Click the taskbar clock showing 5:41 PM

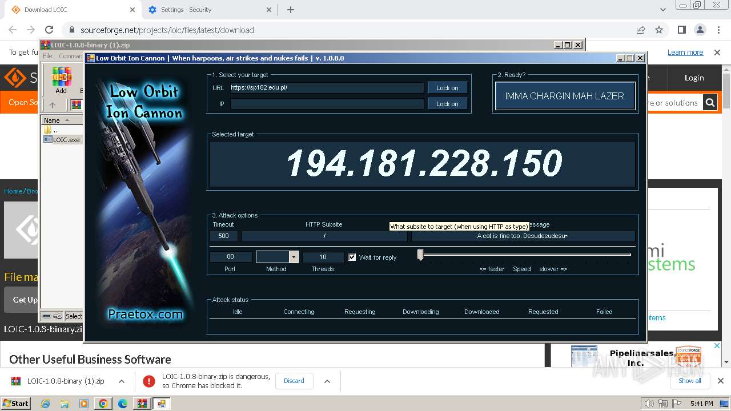701,404
